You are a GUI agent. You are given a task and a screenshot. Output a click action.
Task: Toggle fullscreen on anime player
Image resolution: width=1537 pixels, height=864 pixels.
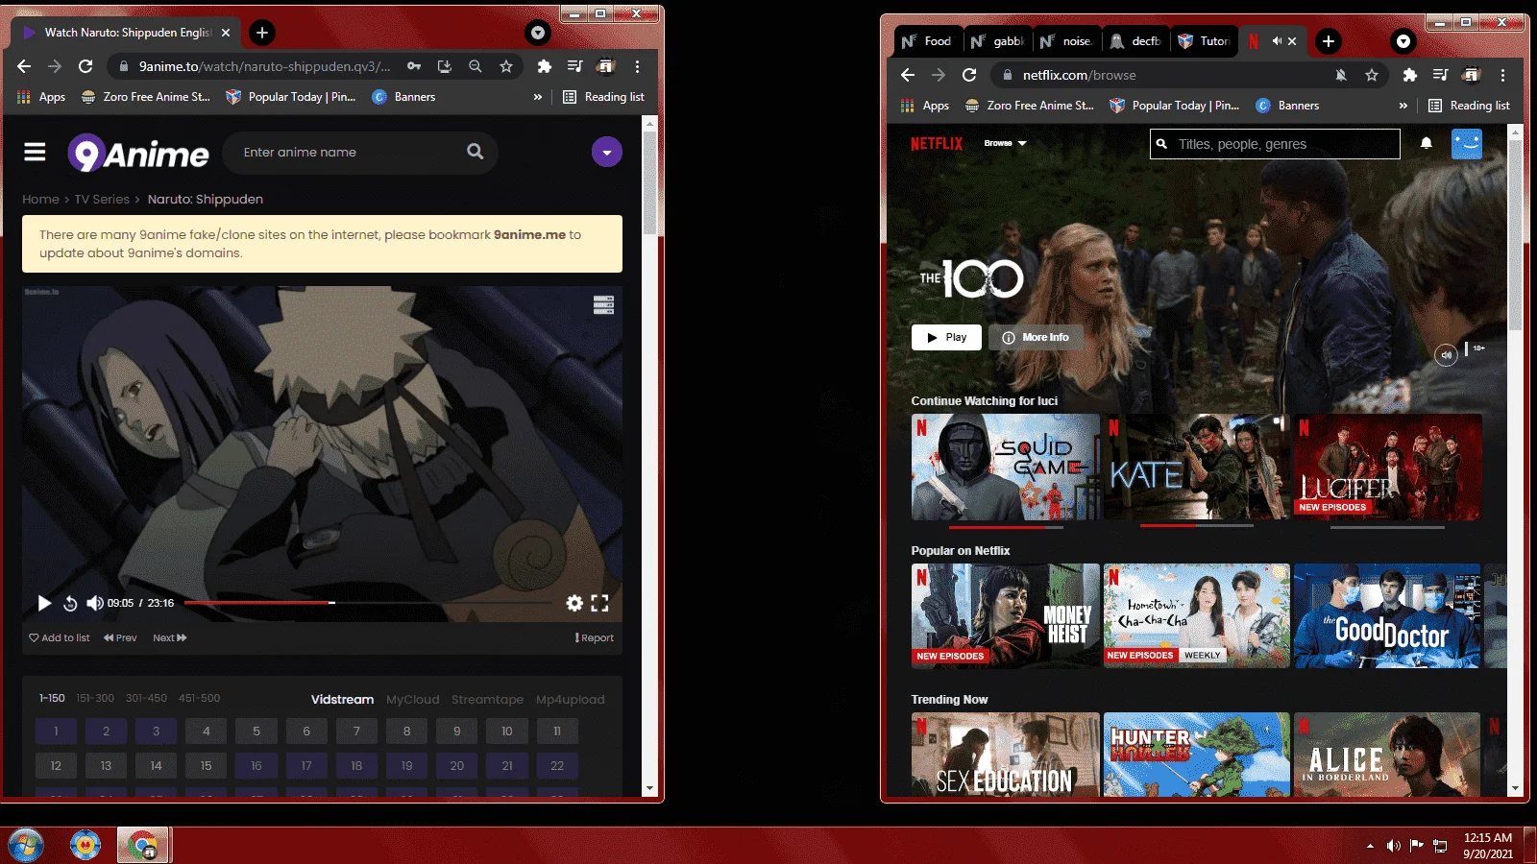coord(599,603)
